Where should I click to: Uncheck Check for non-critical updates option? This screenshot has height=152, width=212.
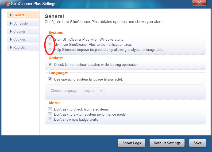click(50, 64)
